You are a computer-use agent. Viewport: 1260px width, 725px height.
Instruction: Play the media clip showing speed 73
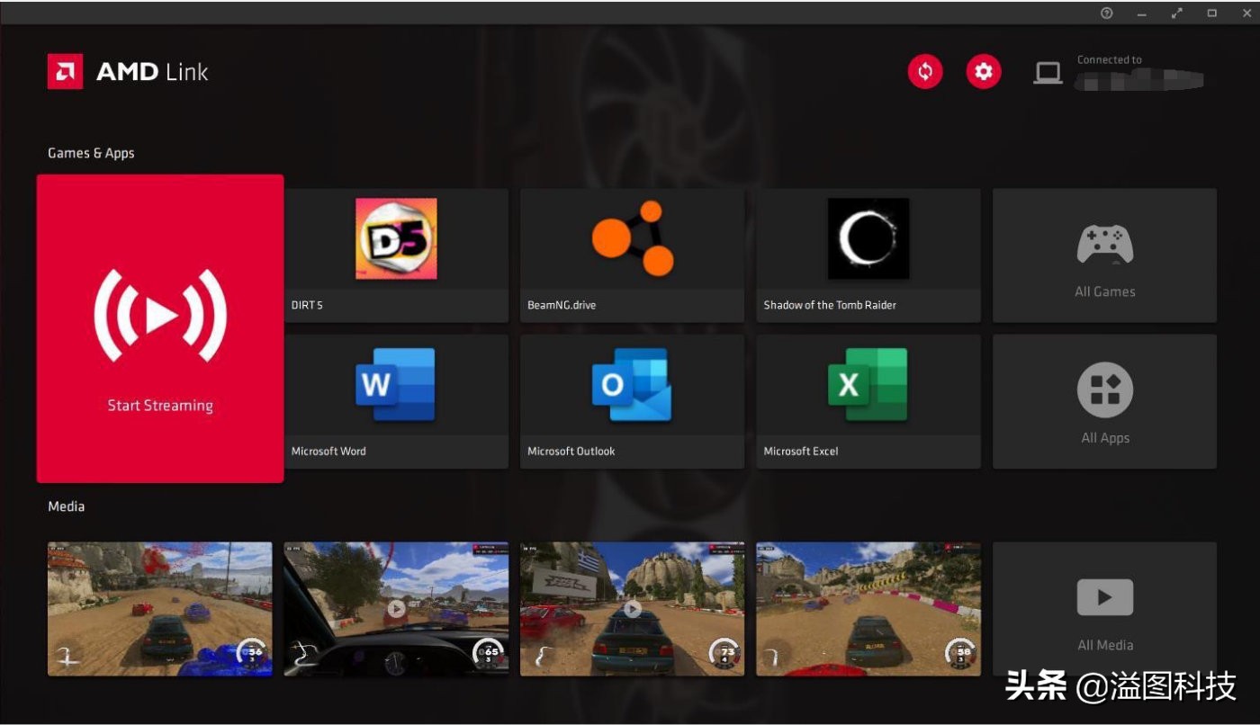point(633,609)
